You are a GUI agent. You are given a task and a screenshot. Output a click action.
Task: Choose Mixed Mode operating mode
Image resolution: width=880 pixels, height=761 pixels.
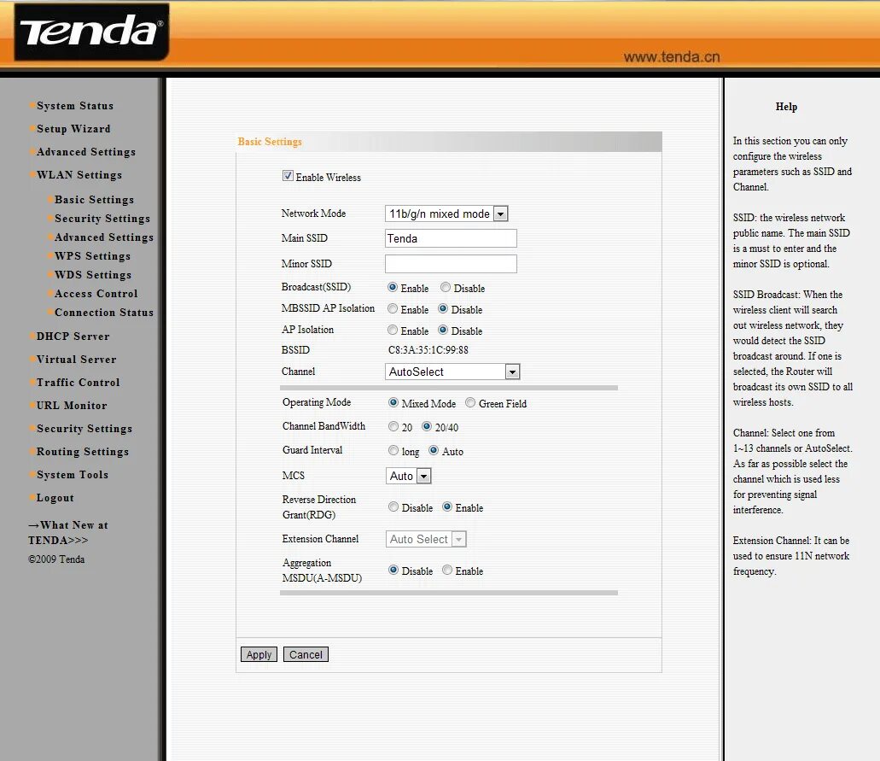393,402
